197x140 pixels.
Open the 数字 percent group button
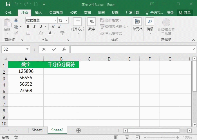(x=92, y=26)
